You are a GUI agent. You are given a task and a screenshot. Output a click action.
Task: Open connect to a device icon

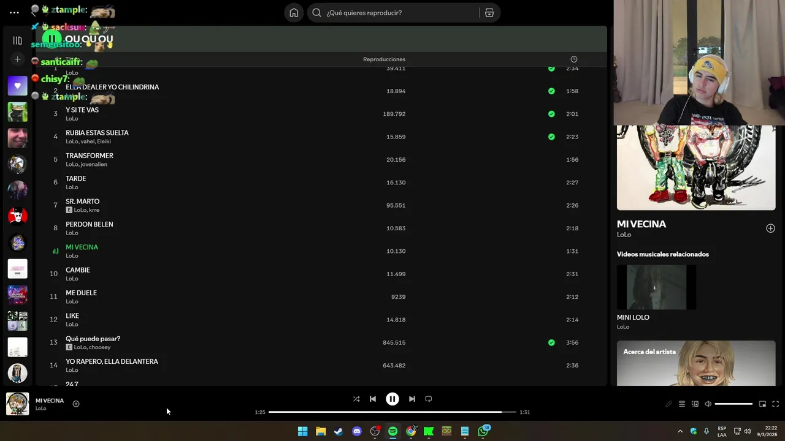[695, 404]
